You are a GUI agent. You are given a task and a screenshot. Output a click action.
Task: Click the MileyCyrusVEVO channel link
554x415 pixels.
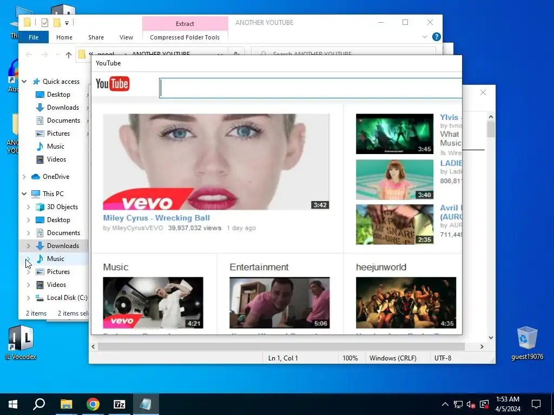137,228
